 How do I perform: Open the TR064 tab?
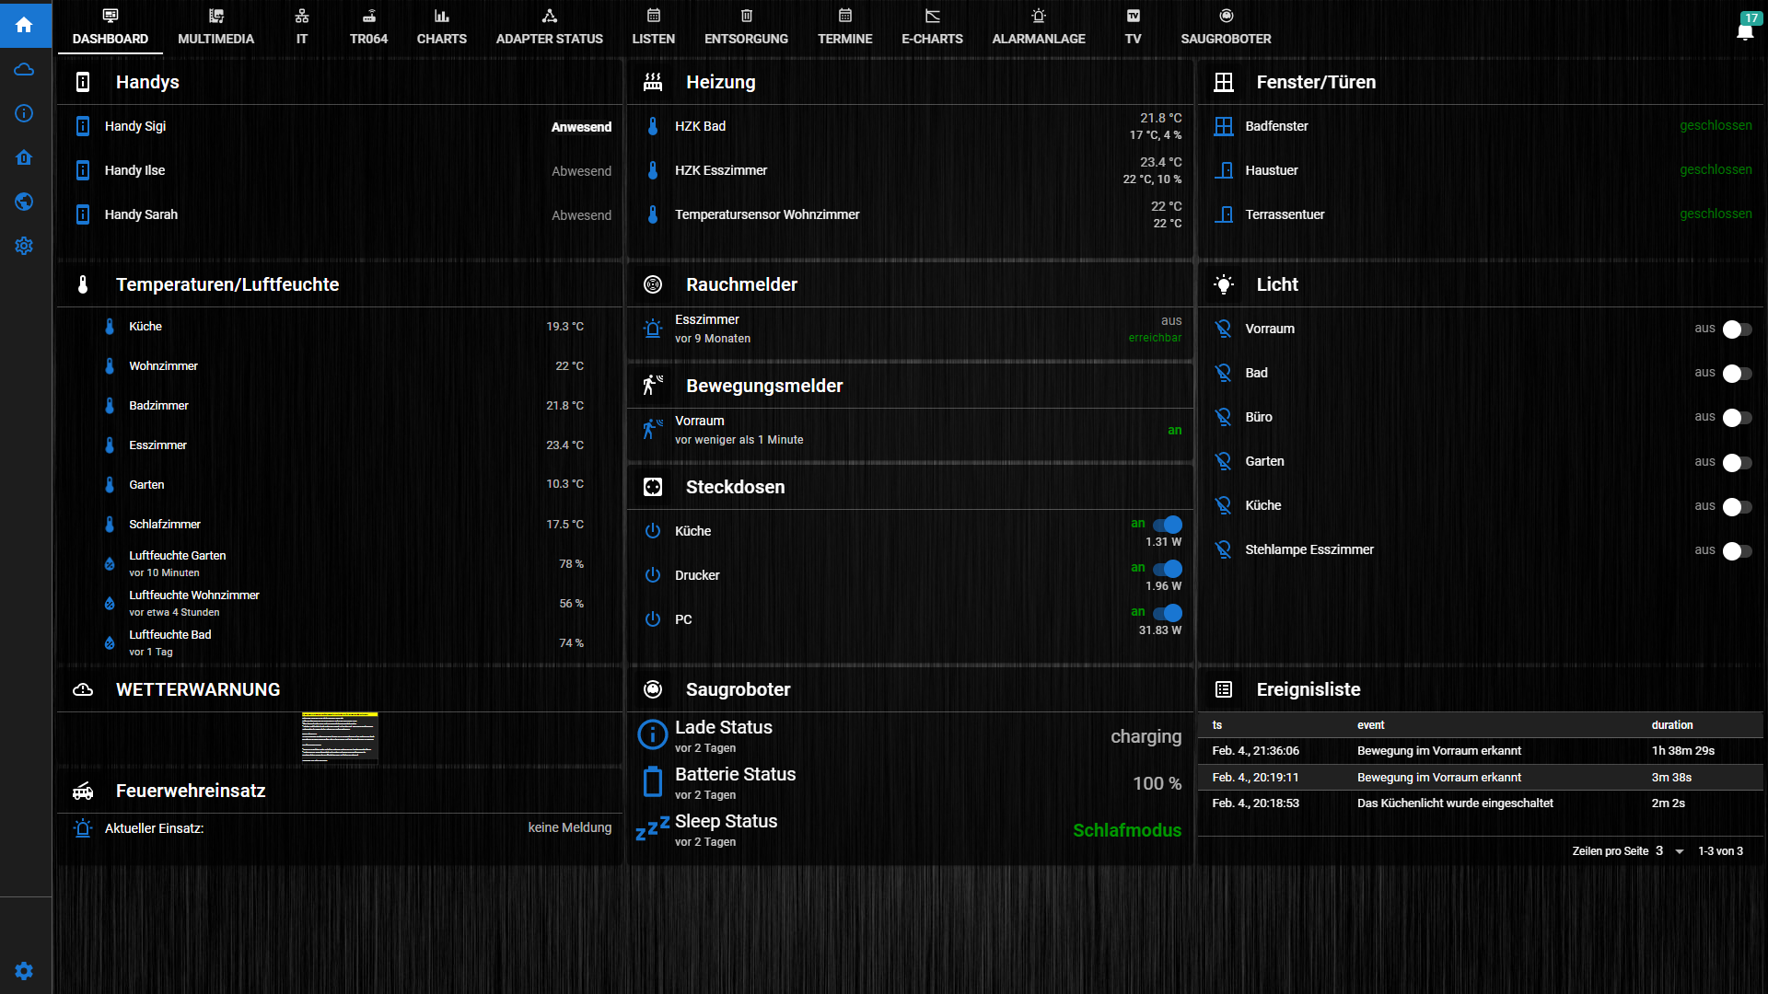coord(368,27)
